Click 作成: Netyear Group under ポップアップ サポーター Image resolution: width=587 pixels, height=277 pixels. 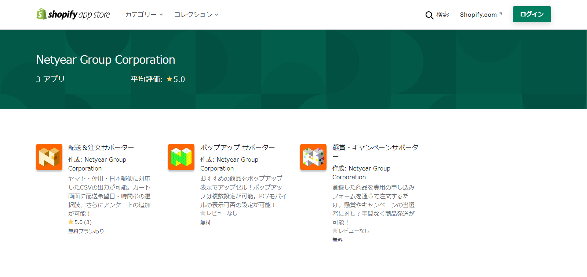pos(229,164)
